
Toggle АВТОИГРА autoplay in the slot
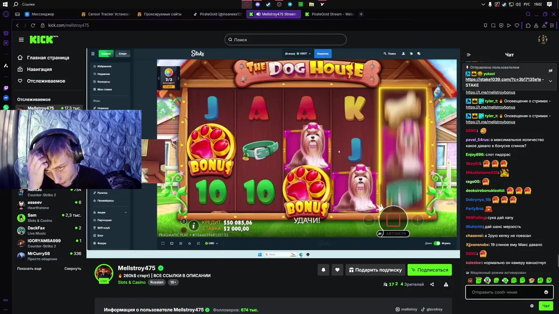(x=393, y=234)
